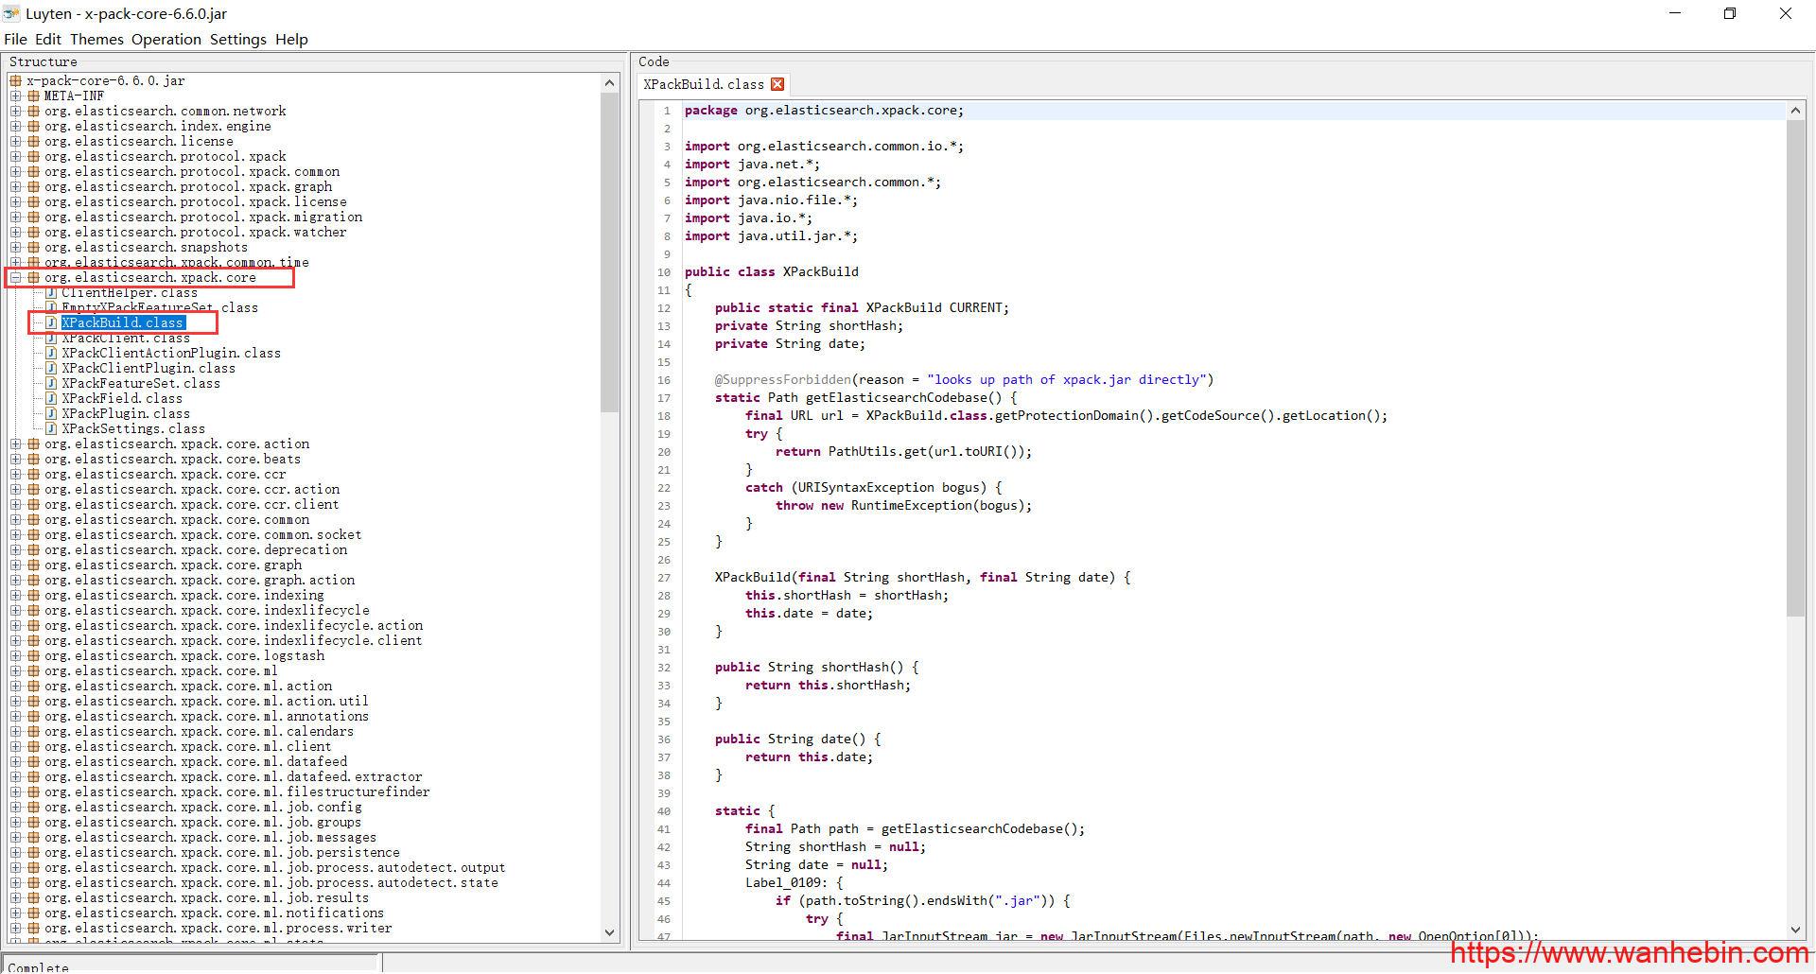This screenshot has width=1816, height=974.
Task: Open the Help menu
Action: click(x=292, y=39)
